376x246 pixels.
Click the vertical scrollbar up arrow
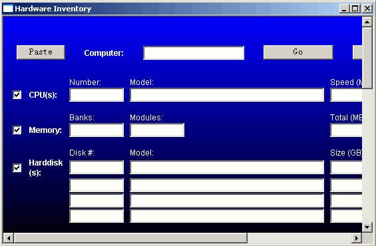[367, 23]
